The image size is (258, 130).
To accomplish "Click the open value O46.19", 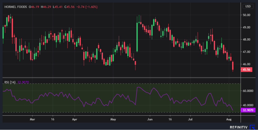I will pyautogui.click(x=34, y=7).
